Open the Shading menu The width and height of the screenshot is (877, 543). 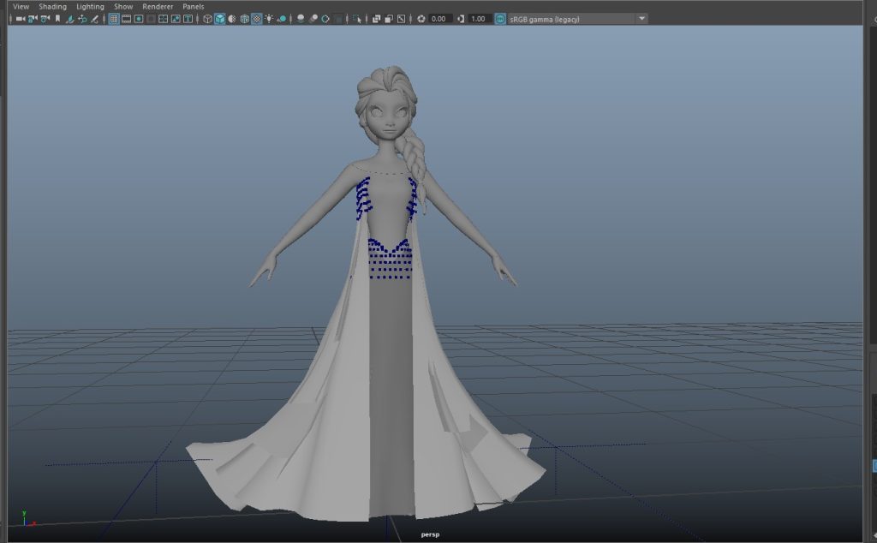[x=52, y=7]
